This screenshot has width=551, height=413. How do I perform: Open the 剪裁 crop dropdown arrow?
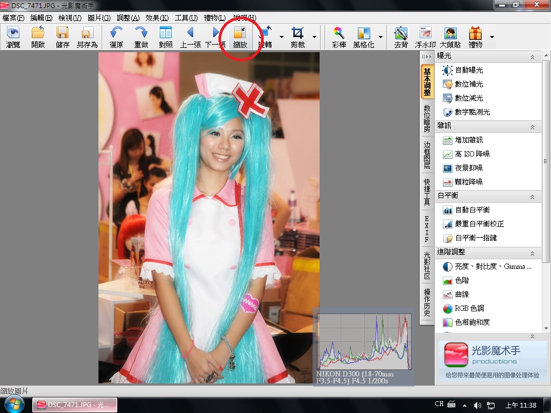point(314,38)
